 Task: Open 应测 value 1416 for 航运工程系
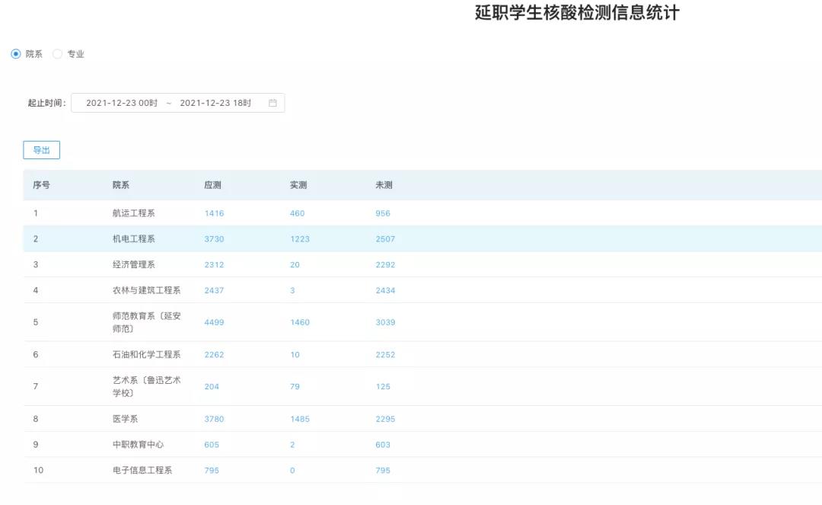[x=214, y=213]
